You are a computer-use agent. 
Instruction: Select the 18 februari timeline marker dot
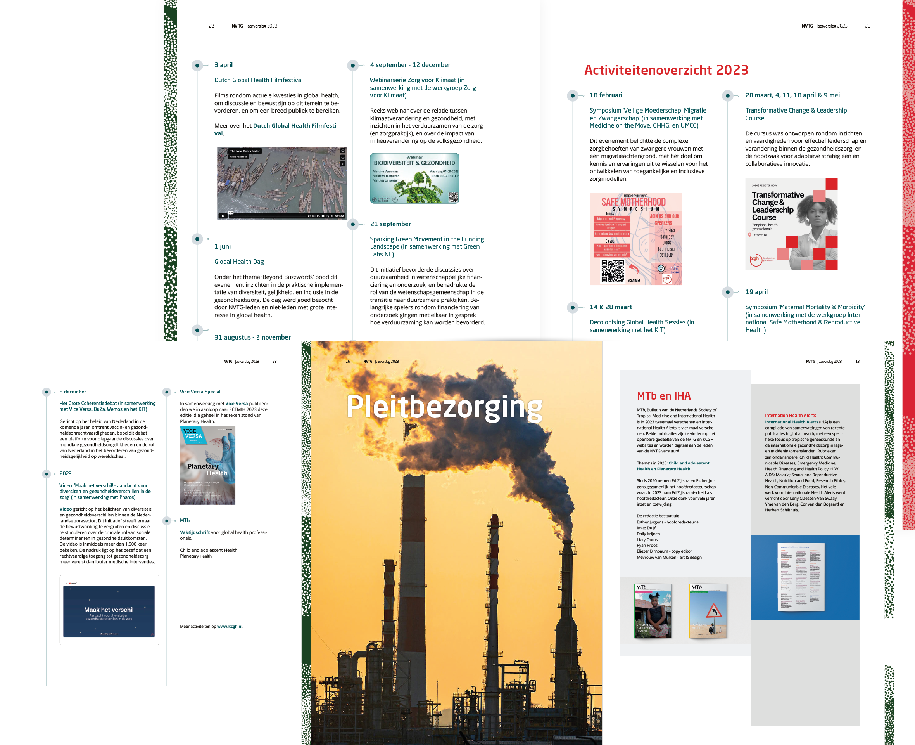(x=573, y=95)
